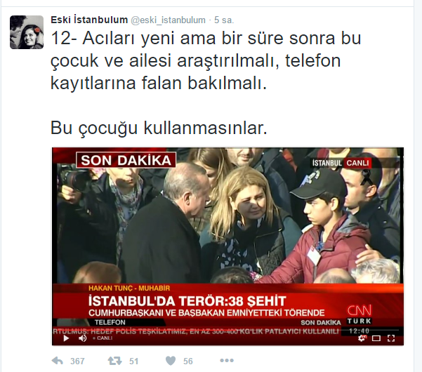
Task: Play the embedded CNN Türk video
Action: click(x=66, y=338)
